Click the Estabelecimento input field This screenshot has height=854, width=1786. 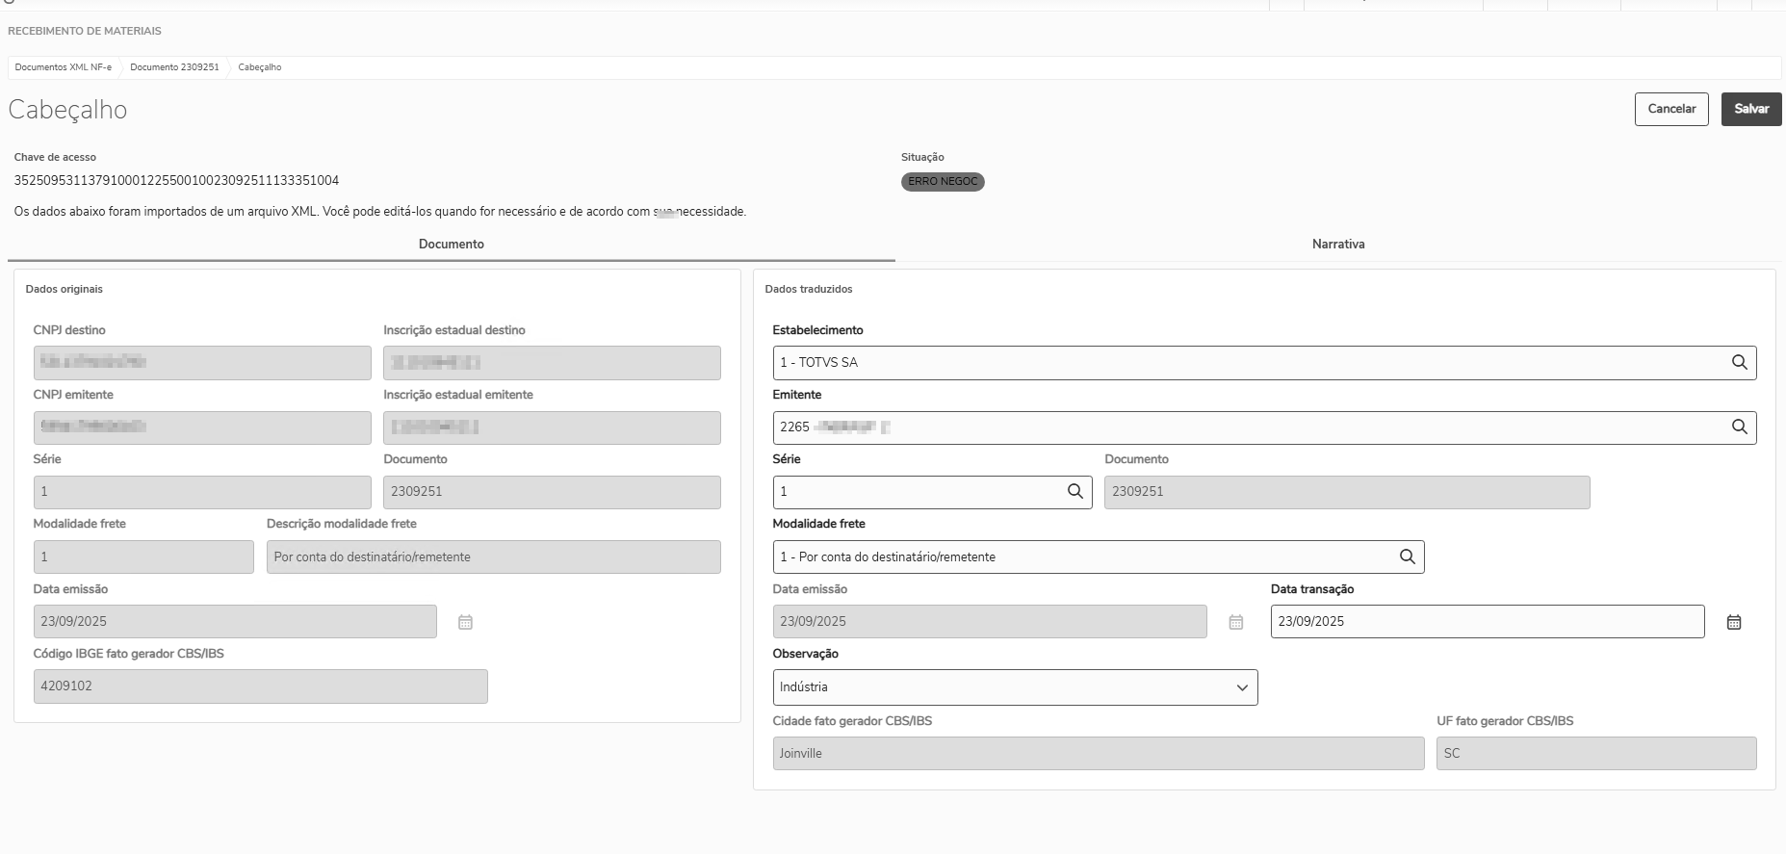(x=1242, y=362)
